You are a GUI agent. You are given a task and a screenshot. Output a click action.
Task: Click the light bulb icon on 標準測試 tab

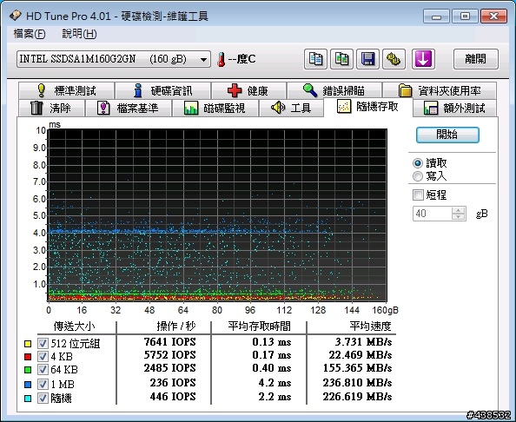pyautogui.click(x=41, y=90)
